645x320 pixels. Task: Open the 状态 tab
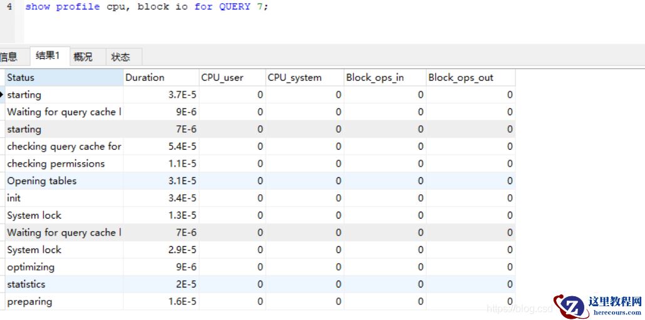[x=121, y=57]
